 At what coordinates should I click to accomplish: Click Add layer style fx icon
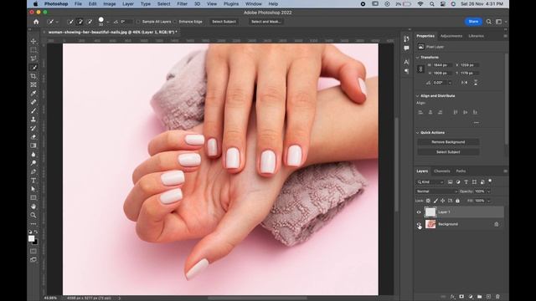click(x=452, y=297)
